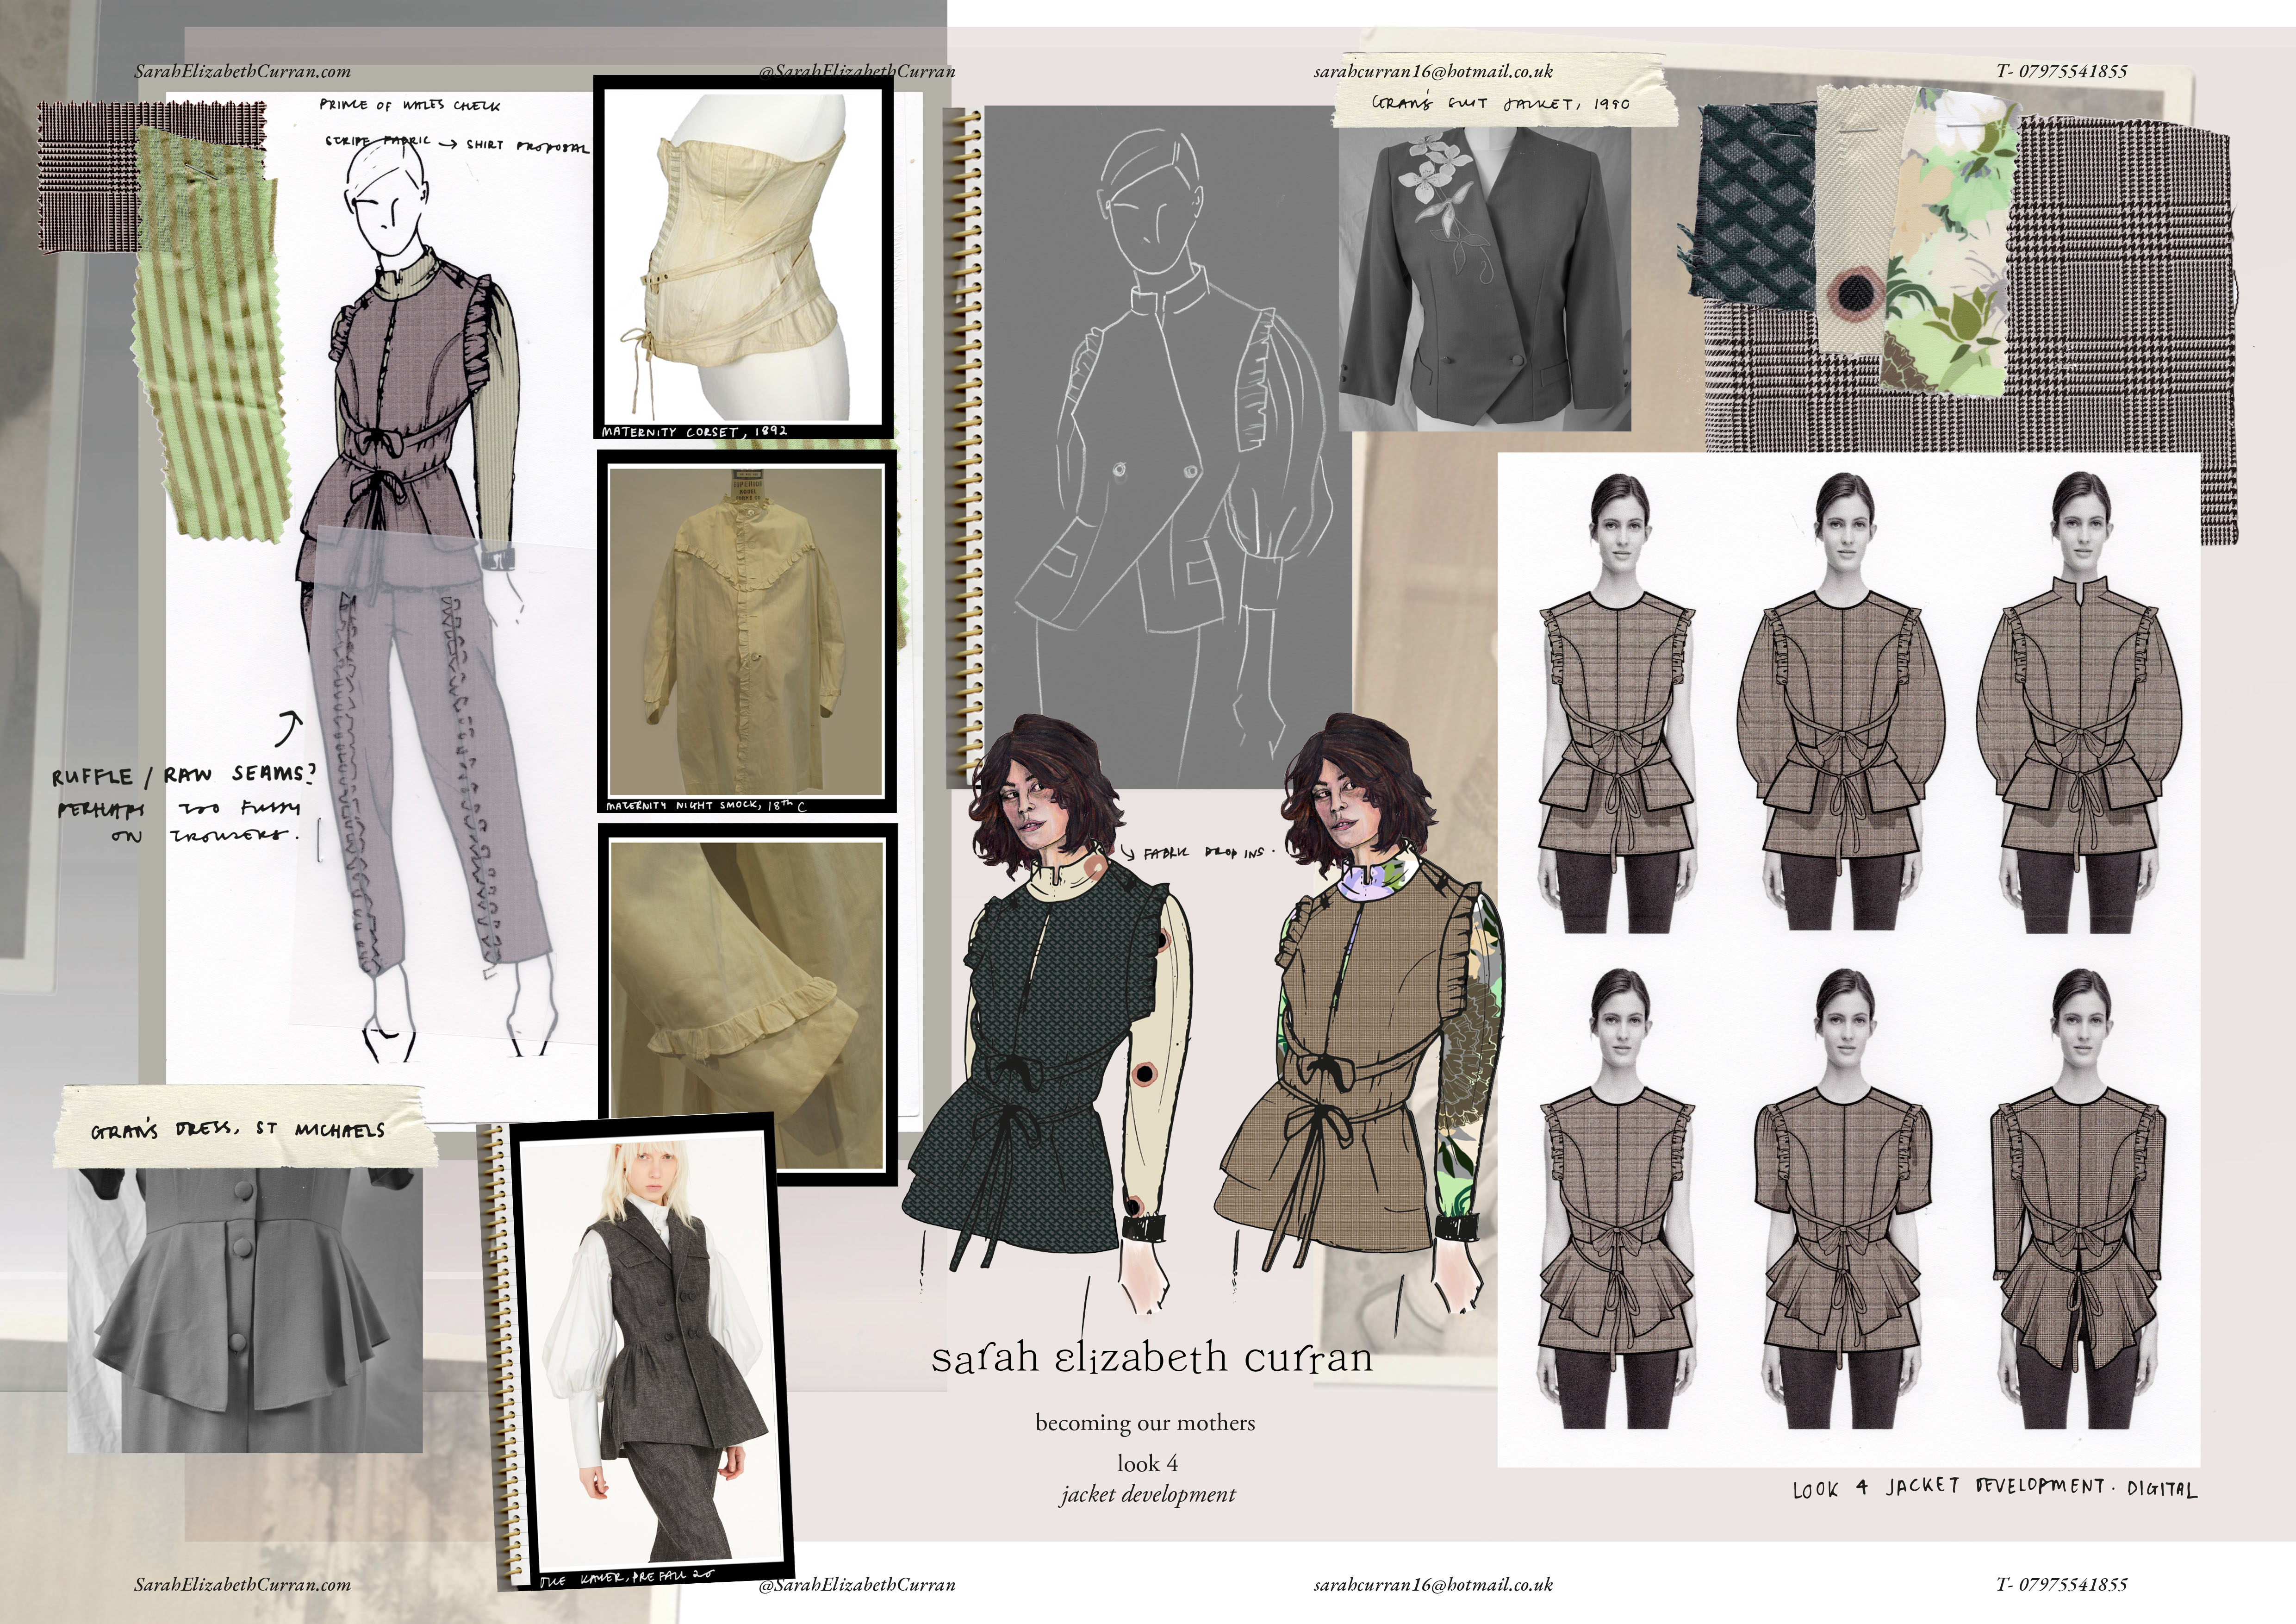Open the SarahElizabethCurran.com link at top
This screenshot has width=2296, height=1624.
[x=242, y=71]
